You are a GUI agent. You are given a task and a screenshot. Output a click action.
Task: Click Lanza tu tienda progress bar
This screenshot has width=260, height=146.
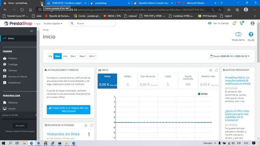(19, 119)
